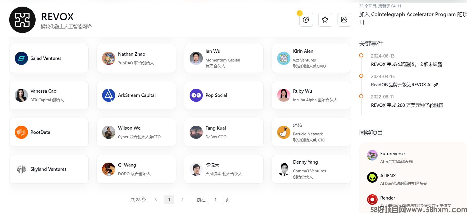Select the 2024-04-15 timeline marker
Screen dimensions: 467x213
click(361, 76)
